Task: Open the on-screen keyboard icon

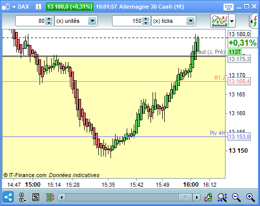Action: coord(229,7)
